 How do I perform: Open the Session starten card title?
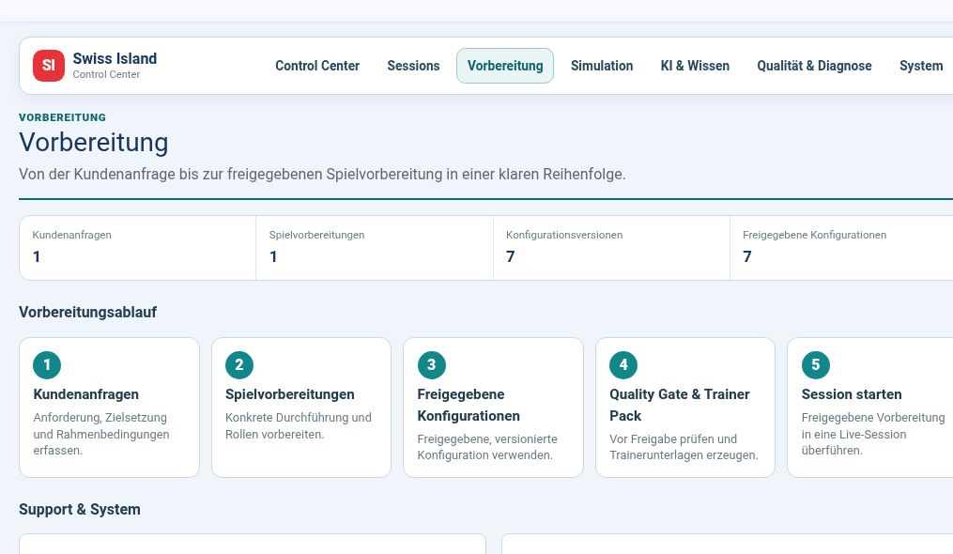[x=852, y=394]
